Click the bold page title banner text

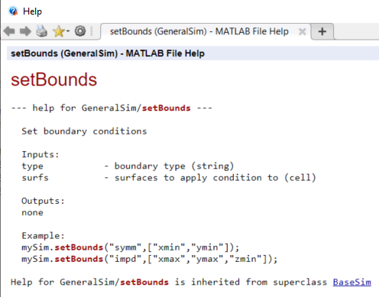108,53
